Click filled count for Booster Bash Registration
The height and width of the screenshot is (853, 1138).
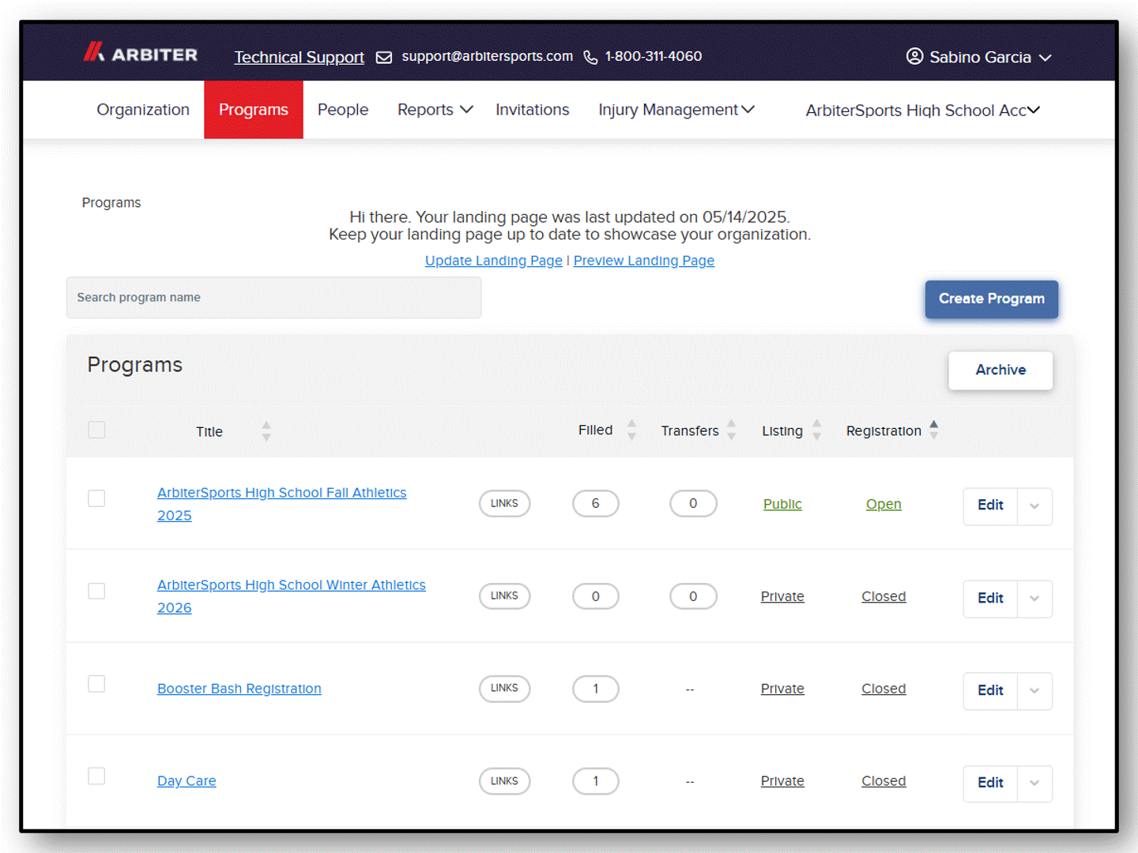point(596,689)
